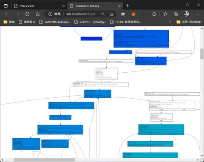This screenshot has height=162, width=204.
Task: Expand the bookmarks bar overflow chevron
Action: coord(170,22)
